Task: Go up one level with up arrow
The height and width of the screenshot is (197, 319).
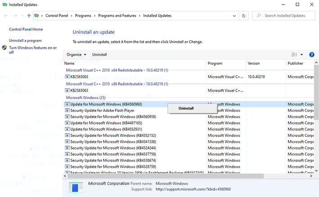Action: (29, 16)
